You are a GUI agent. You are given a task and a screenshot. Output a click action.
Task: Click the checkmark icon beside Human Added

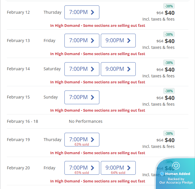(162, 174)
